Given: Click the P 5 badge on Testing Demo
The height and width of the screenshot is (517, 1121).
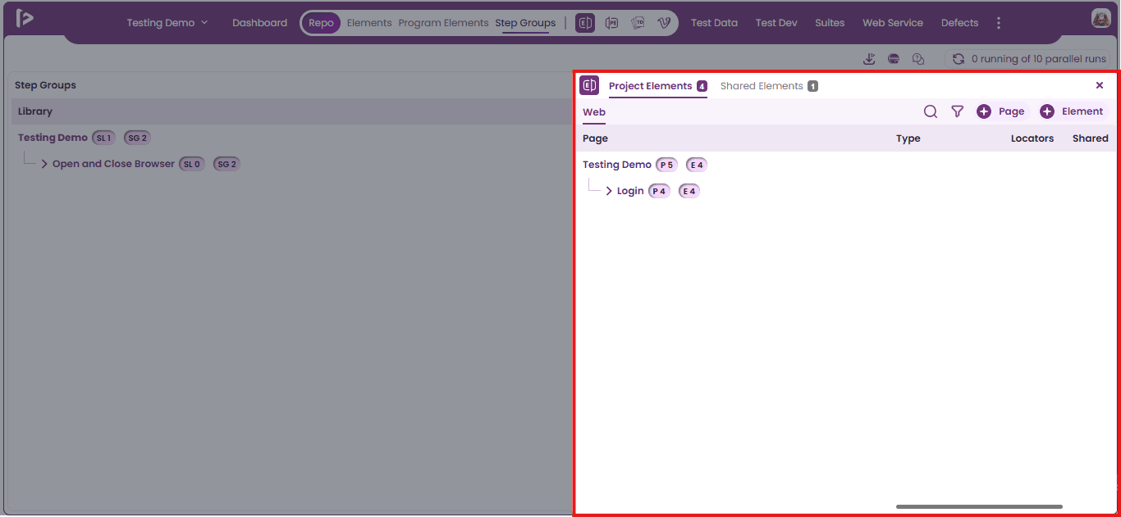Looking at the screenshot, I should [666, 165].
